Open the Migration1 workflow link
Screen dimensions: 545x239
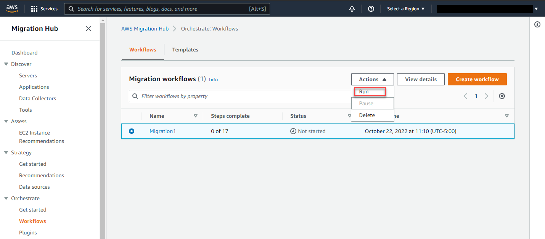click(162, 131)
